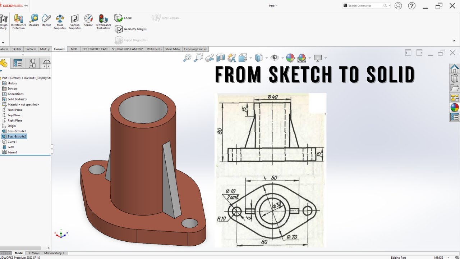Activate Zoom to Area tool
Image resolution: width=460 pixels, height=259 pixels.
tap(198, 58)
